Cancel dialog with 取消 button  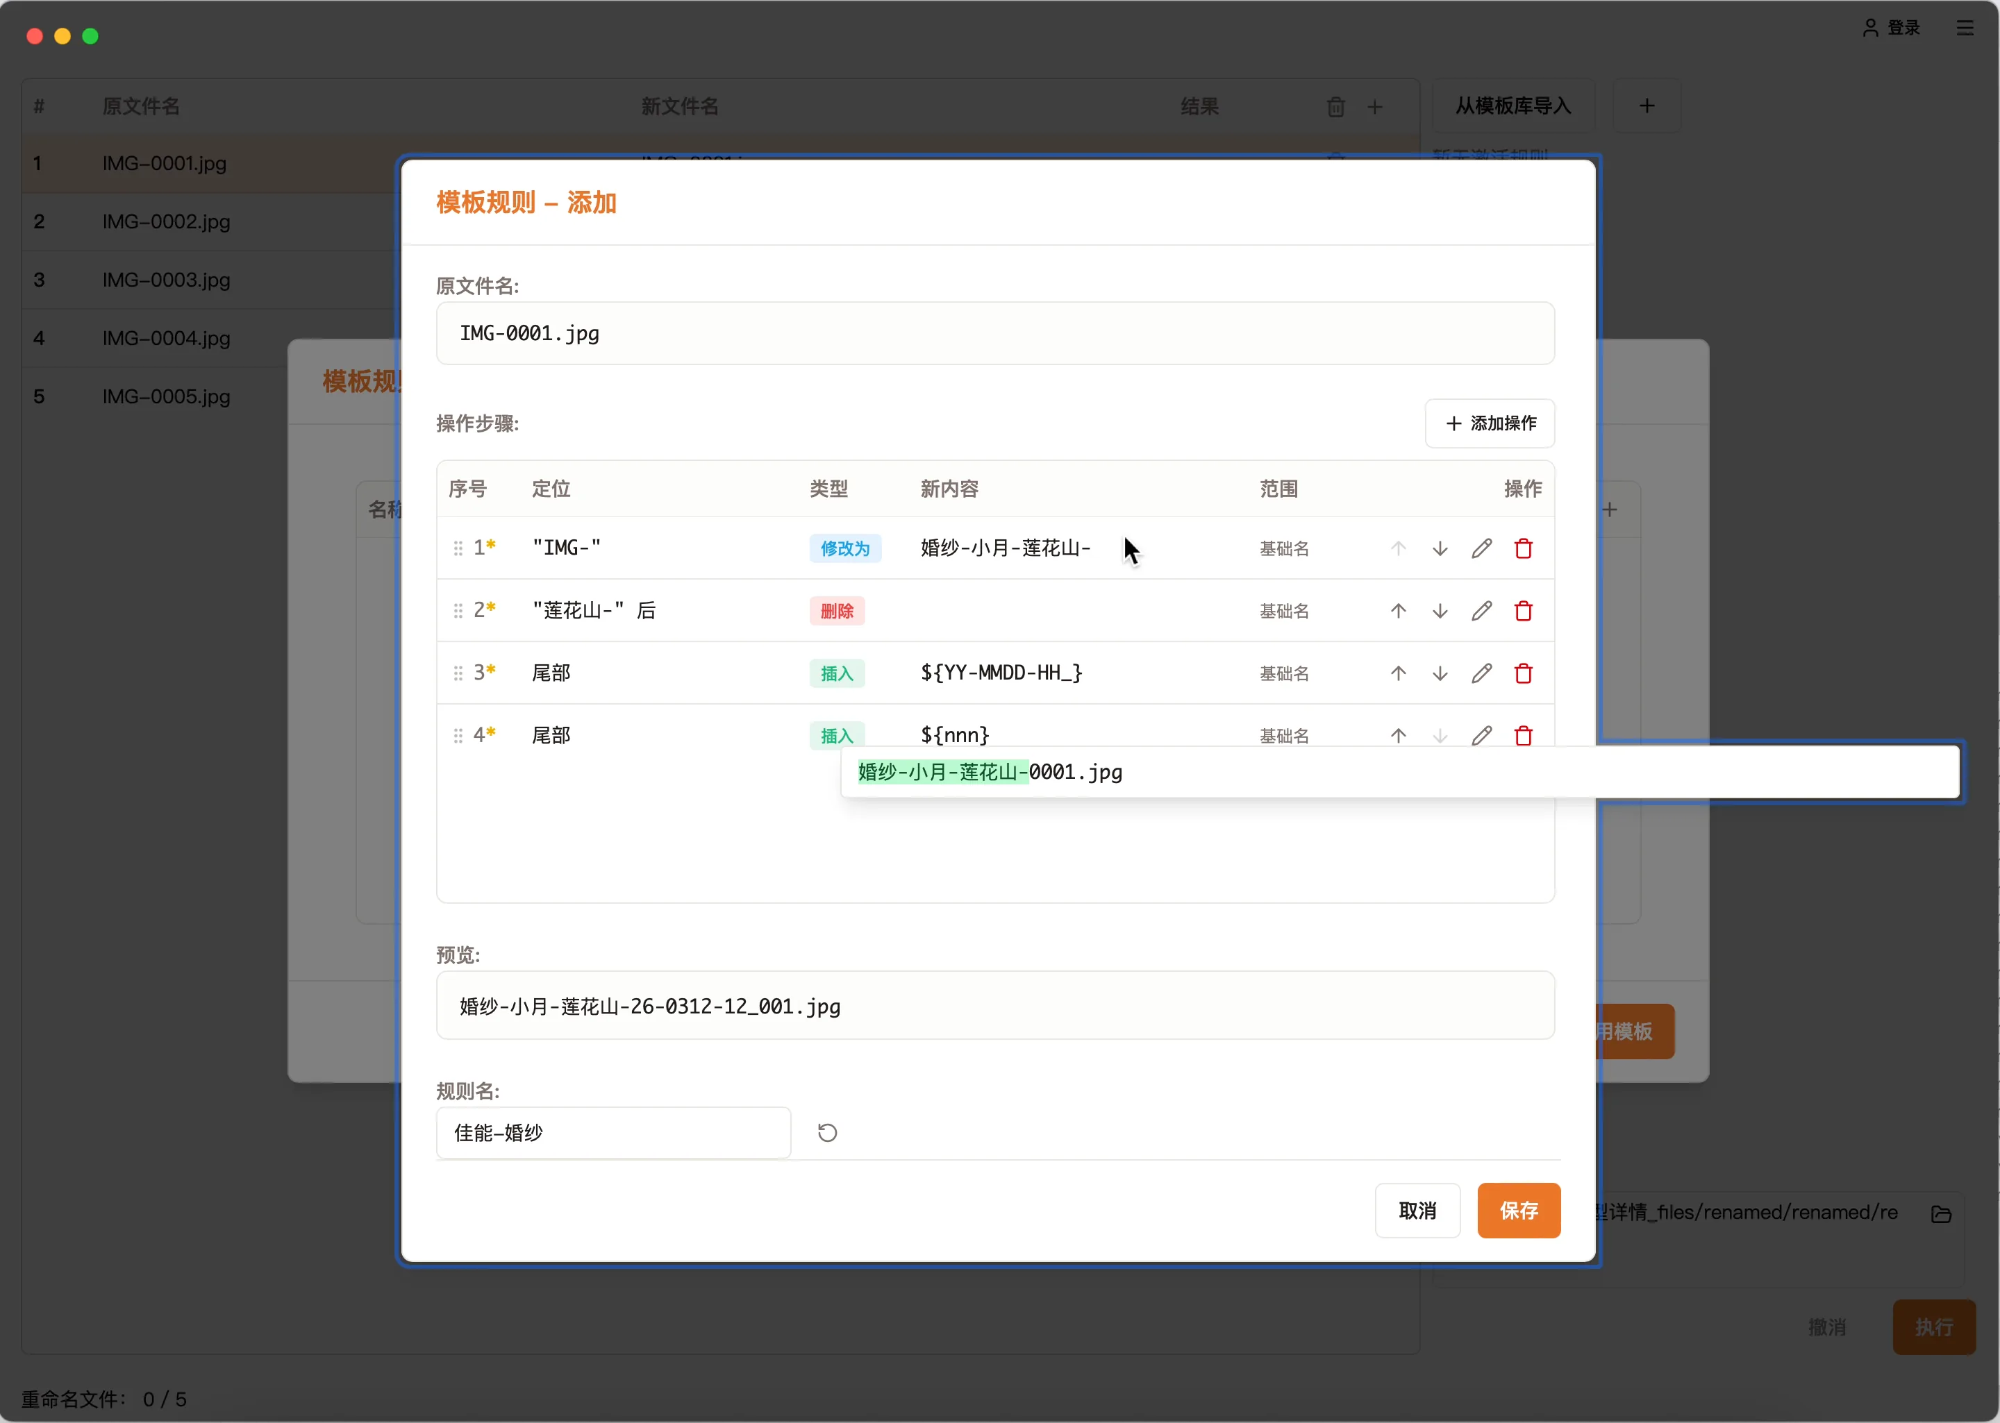1417,1211
